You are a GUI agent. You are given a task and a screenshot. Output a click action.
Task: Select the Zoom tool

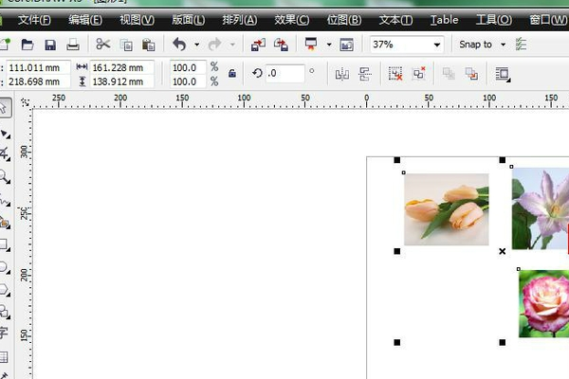pyautogui.click(x=5, y=177)
